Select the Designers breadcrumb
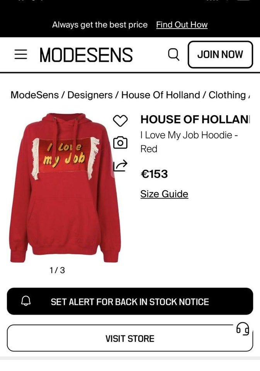 click(x=90, y=95)
